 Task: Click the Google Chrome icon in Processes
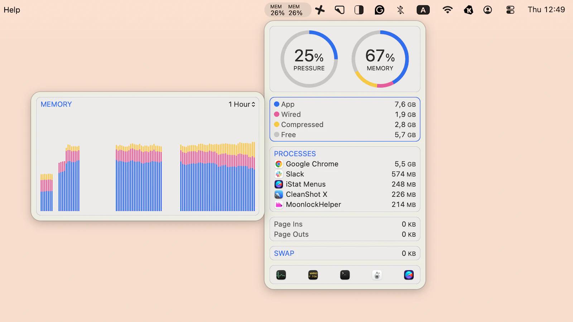point(278,164)
